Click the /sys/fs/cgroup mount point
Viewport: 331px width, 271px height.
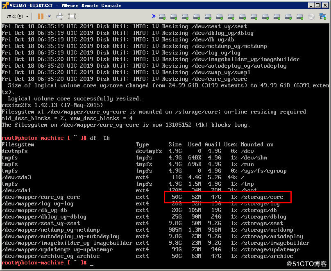tap(263, 171)
